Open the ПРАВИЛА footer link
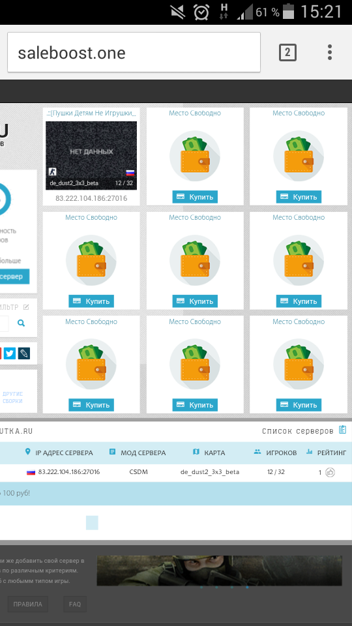 tap(27, 604)
